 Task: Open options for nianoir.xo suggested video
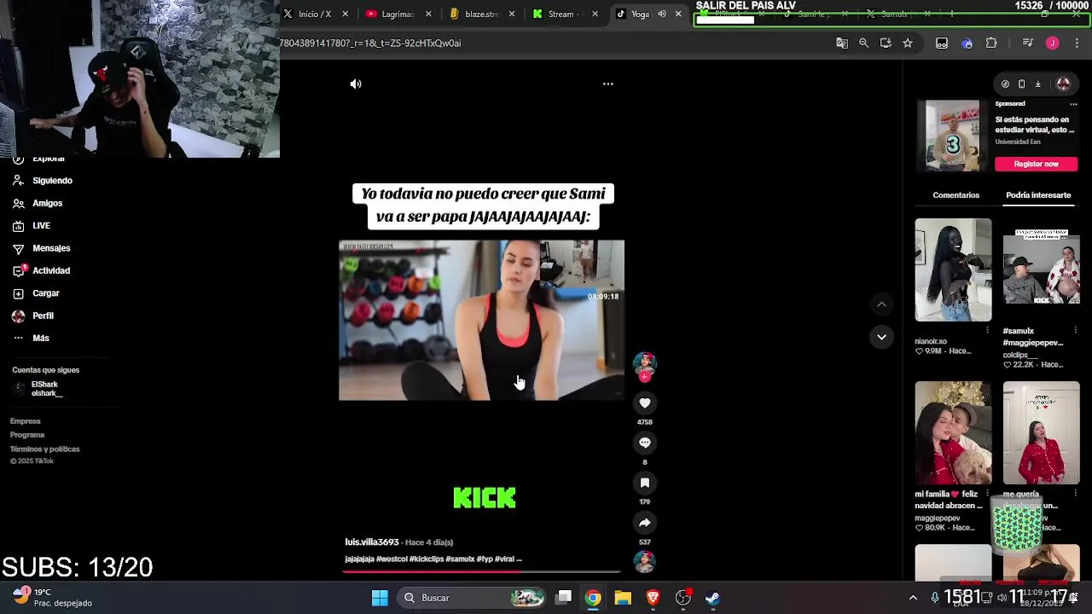987,330
